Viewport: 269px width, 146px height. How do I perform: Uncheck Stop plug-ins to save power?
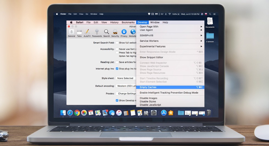117,69
